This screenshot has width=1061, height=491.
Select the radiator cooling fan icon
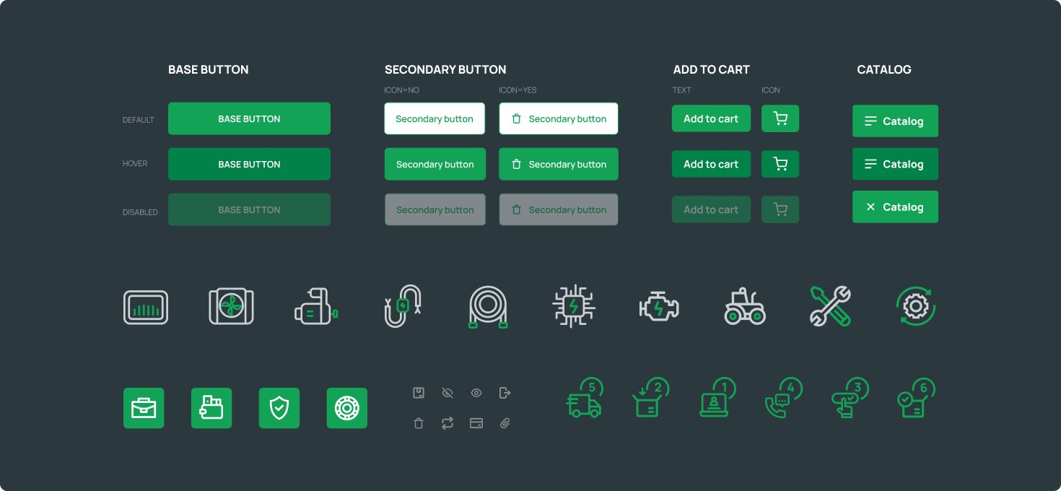click(x=231, y=306)
